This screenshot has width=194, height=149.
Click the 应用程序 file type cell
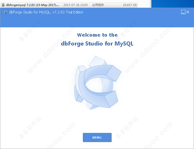pyautogui.click(x=98, y=5)
